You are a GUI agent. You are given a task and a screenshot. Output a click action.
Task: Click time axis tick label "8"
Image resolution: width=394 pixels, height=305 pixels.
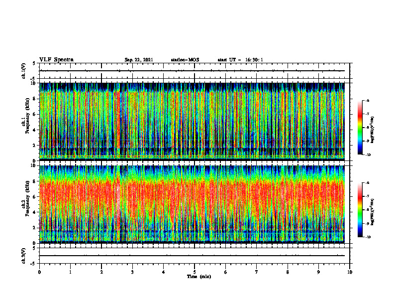[288, 272]
